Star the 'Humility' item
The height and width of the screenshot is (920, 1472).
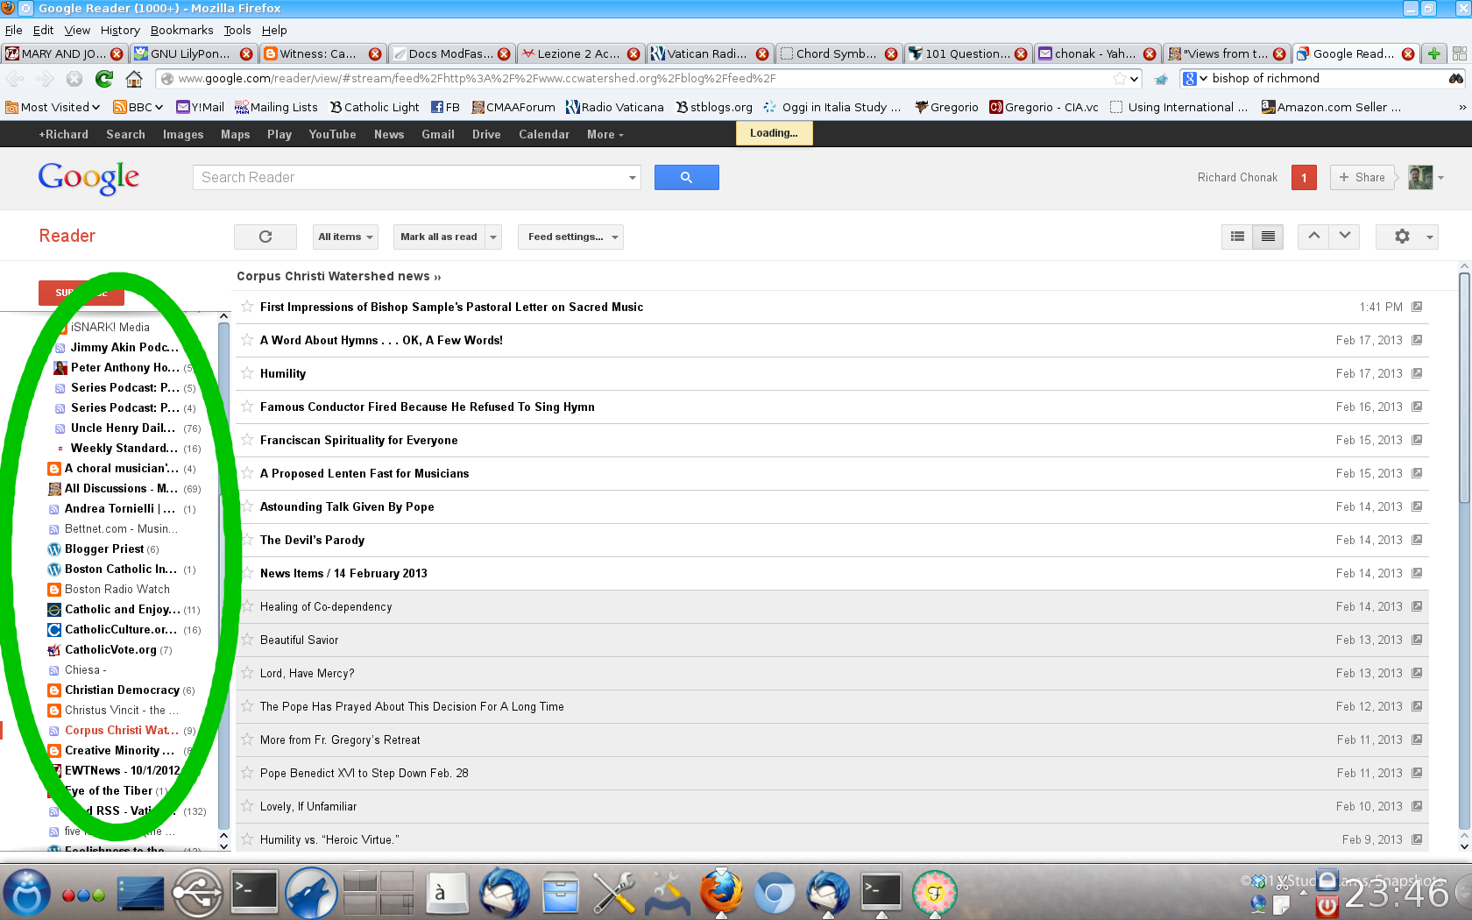(x=247, y=373)
